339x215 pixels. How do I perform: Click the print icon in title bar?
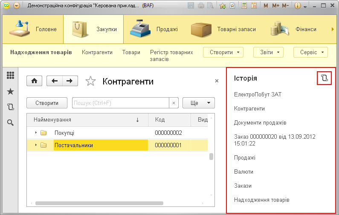(201, 6)
